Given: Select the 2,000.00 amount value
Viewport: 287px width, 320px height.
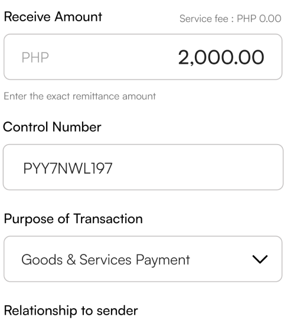Looking at the screenshot, I should coord(221,57).
